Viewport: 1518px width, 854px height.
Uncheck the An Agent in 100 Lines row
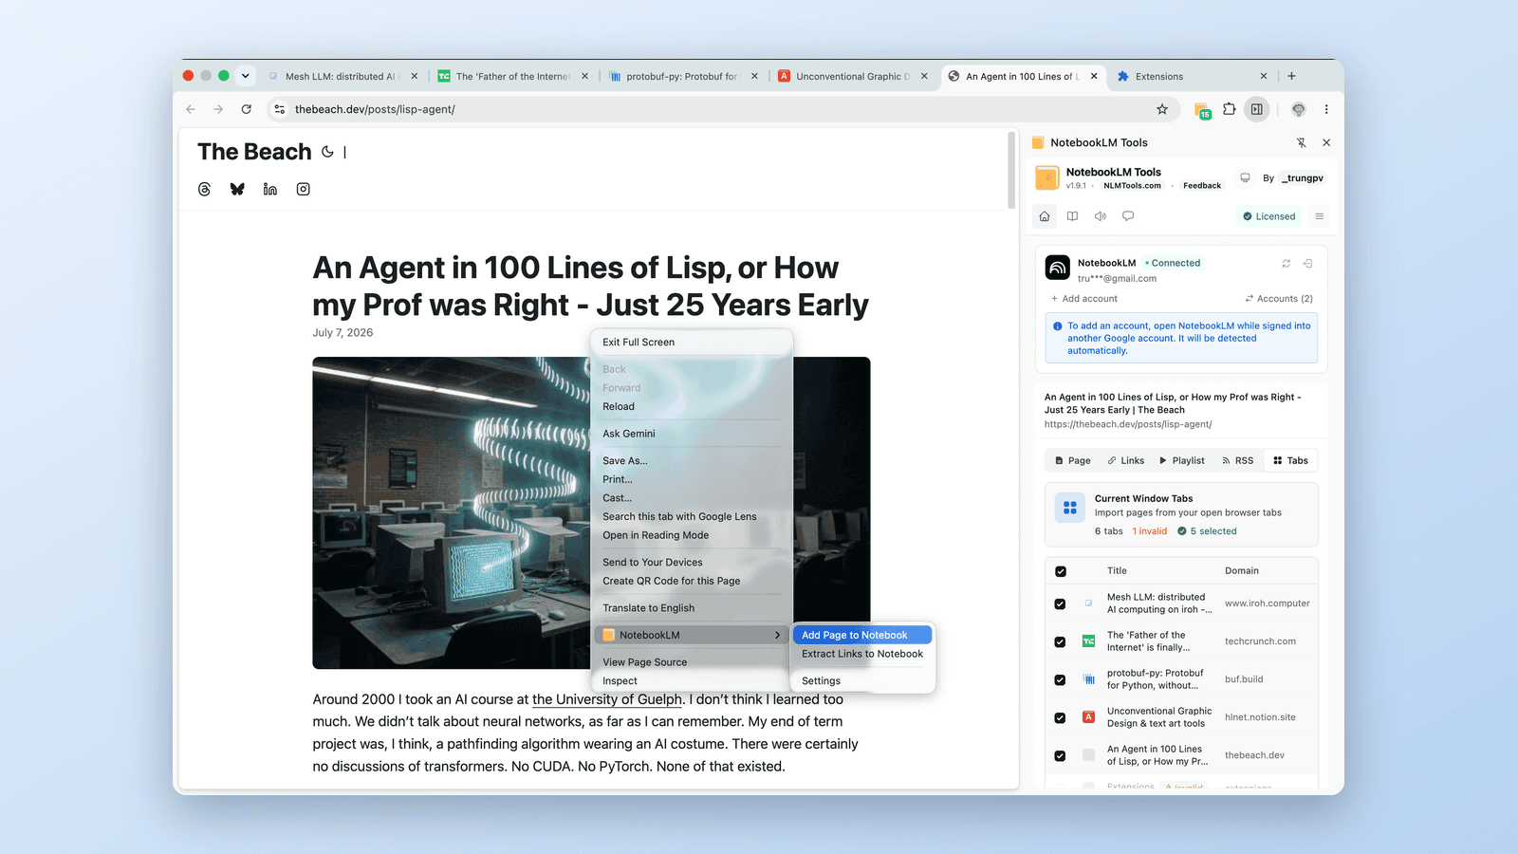click(x=1060, y=755)
